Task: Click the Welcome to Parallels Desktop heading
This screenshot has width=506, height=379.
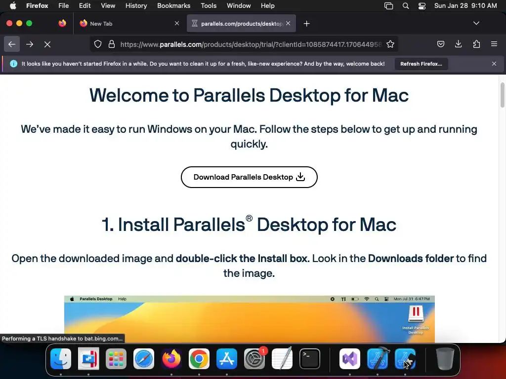Action: tap(249, 95)
